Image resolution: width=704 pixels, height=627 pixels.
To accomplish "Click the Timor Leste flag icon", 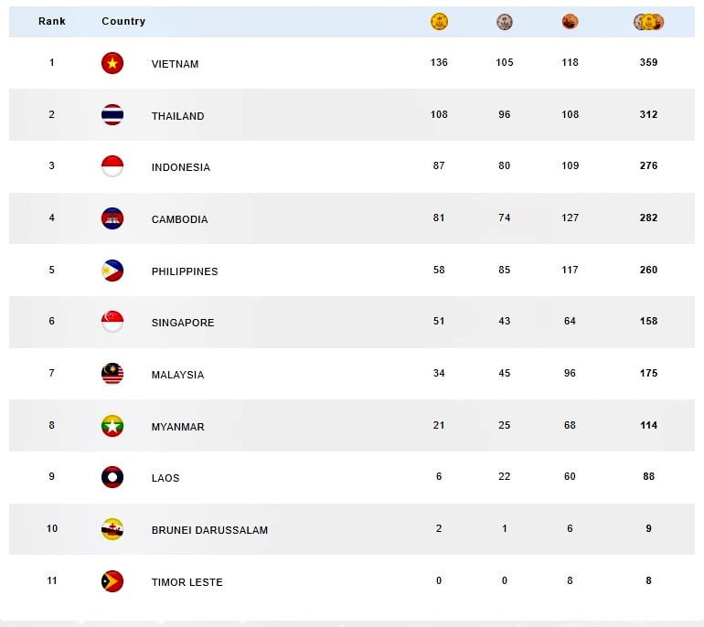I will pyautogui.click(x=112, y=581).
